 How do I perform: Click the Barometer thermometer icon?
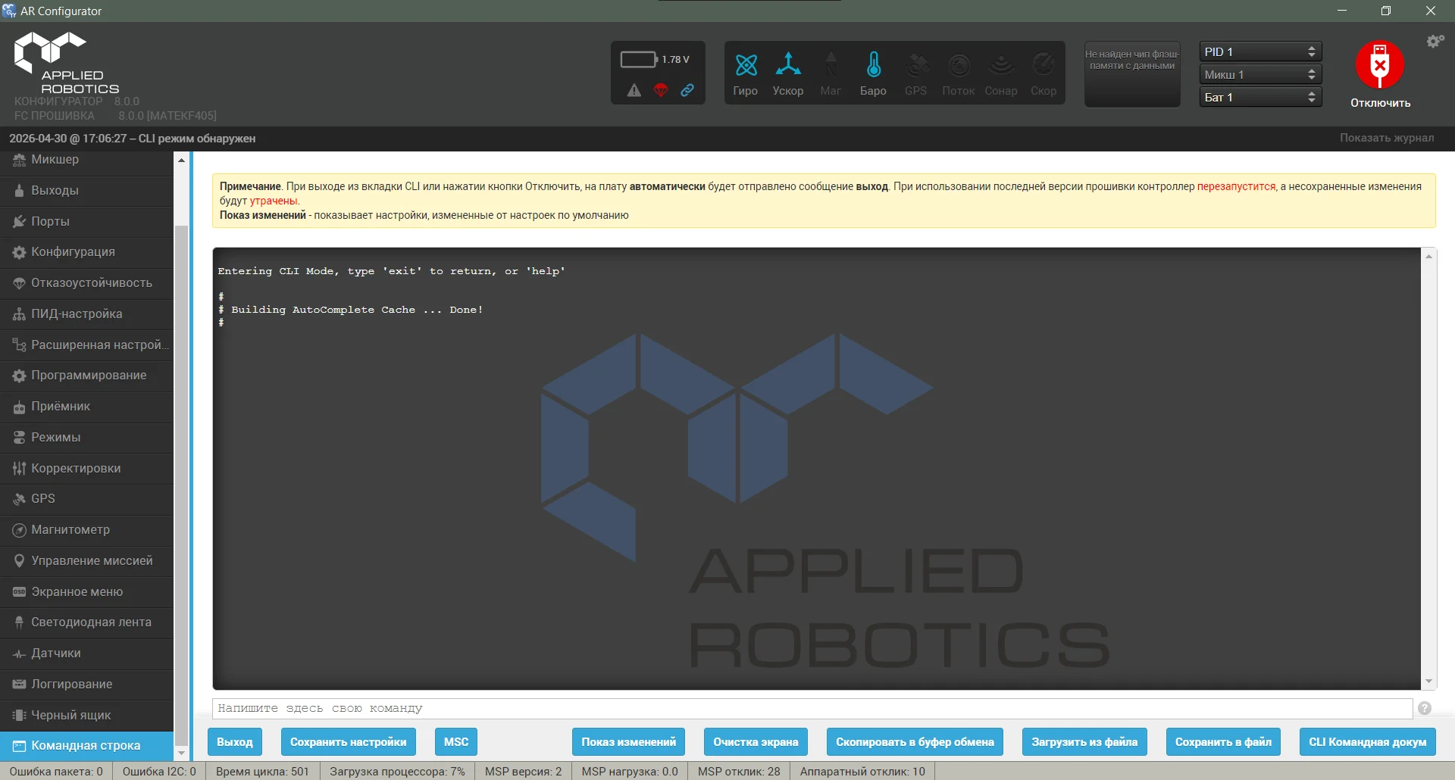(874, 65)
